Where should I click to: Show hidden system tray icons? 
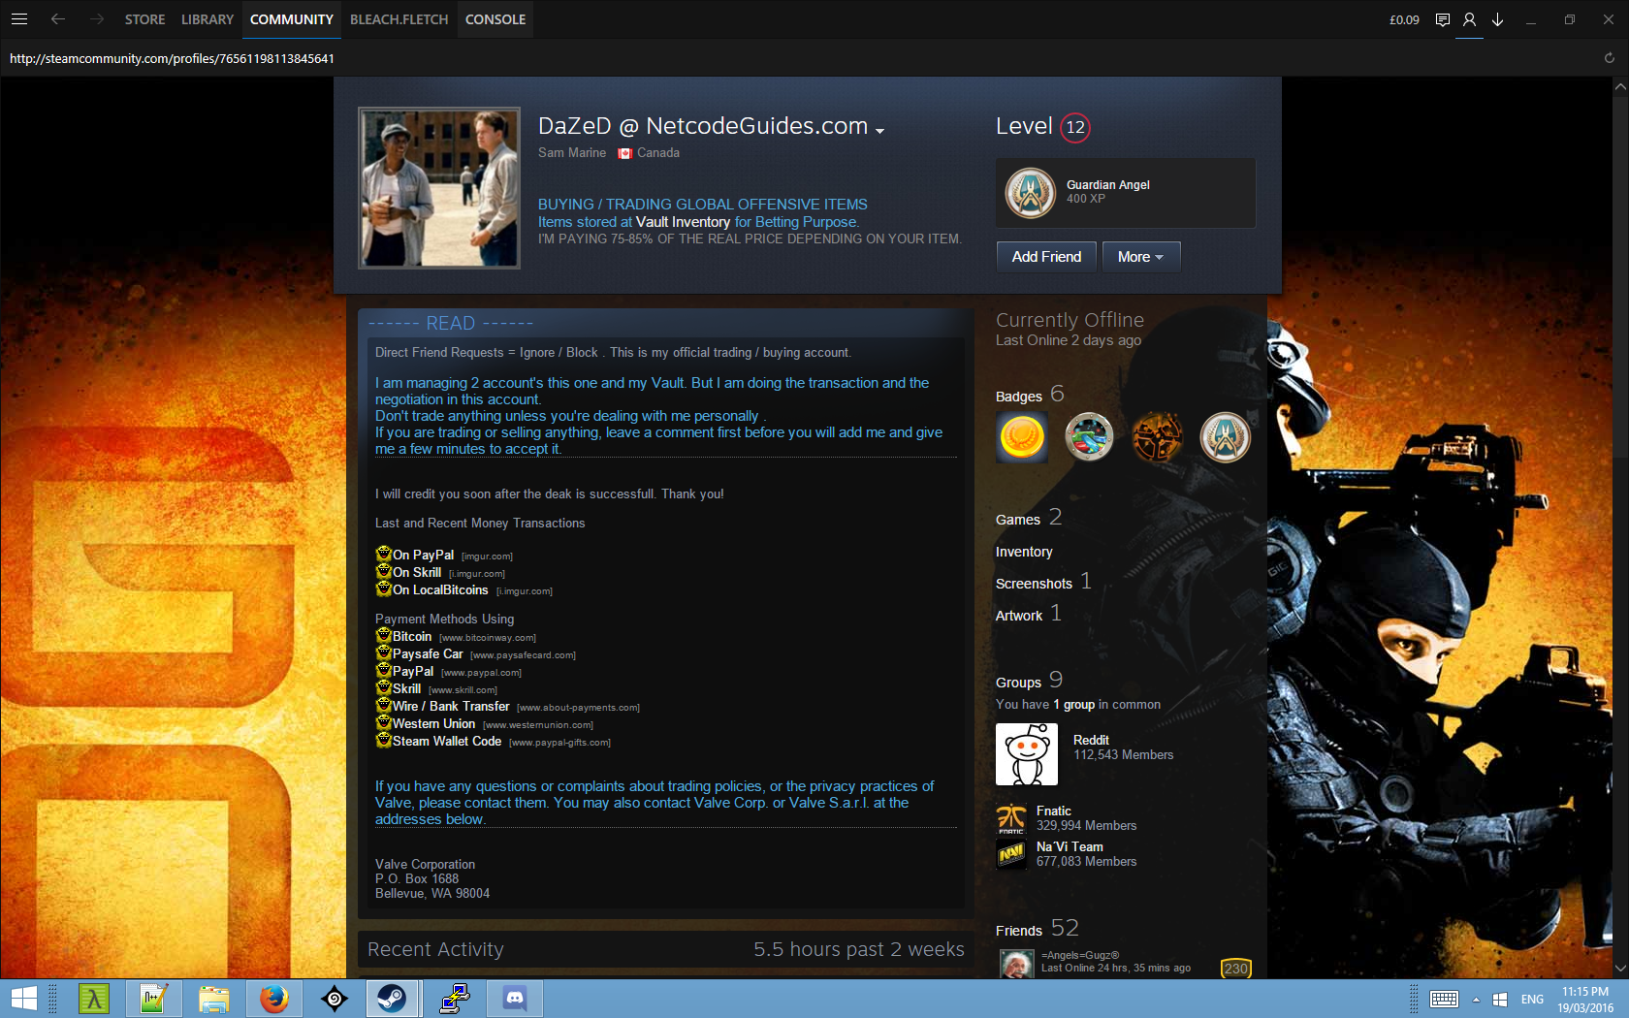[x=1476, y=999]
